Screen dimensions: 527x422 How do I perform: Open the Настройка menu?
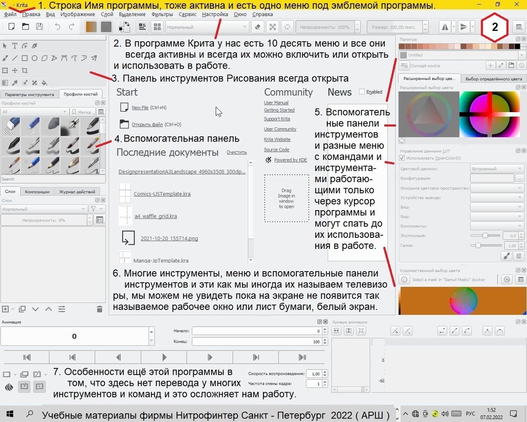coord(215,14)
